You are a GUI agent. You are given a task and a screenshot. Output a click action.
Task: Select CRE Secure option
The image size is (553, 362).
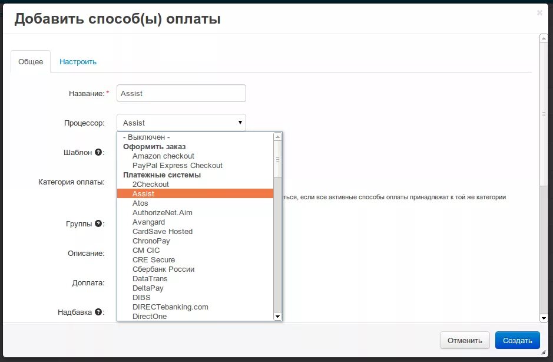pyautogui.click(x=196, y=259)
